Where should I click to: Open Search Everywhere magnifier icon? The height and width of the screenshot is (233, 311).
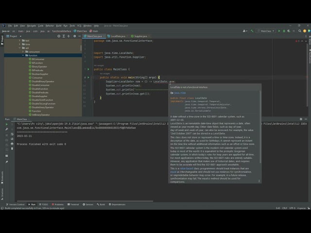tap(300, 31)
